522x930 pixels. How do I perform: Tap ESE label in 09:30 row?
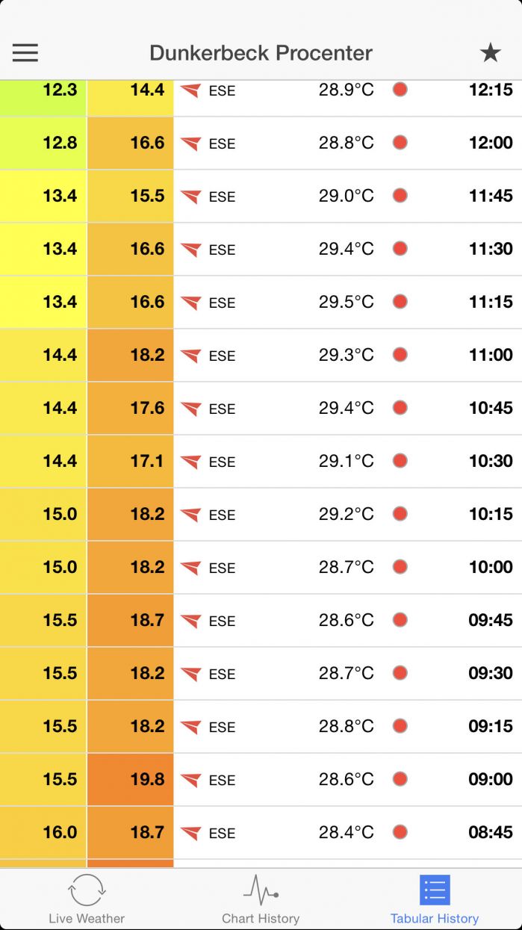222,675
